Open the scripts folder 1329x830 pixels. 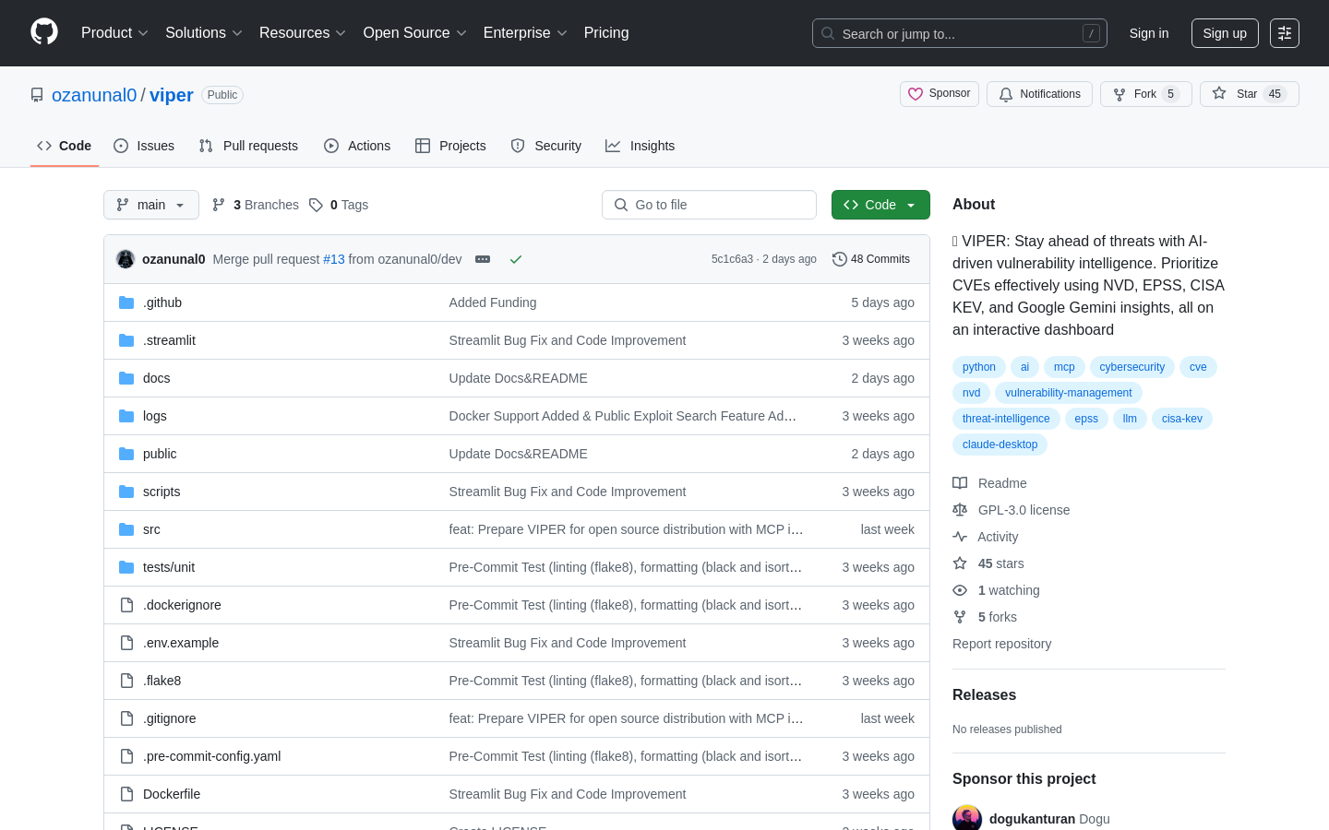pos(162,492)
